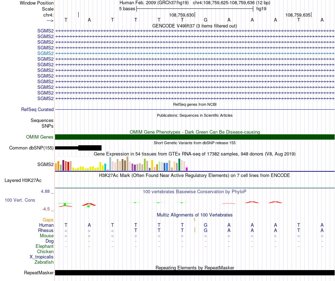Click the 'Human' species label
Viewport: 335px width, 281px height.
point(46,225)
